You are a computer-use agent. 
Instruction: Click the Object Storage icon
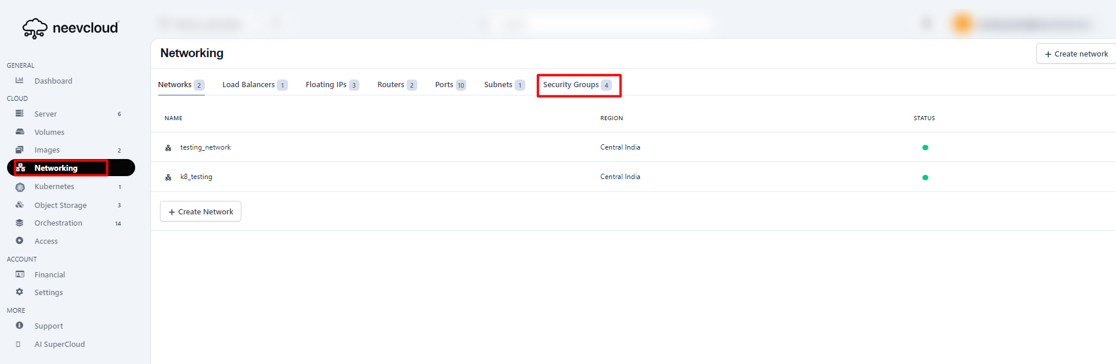[x=19, y=205]
